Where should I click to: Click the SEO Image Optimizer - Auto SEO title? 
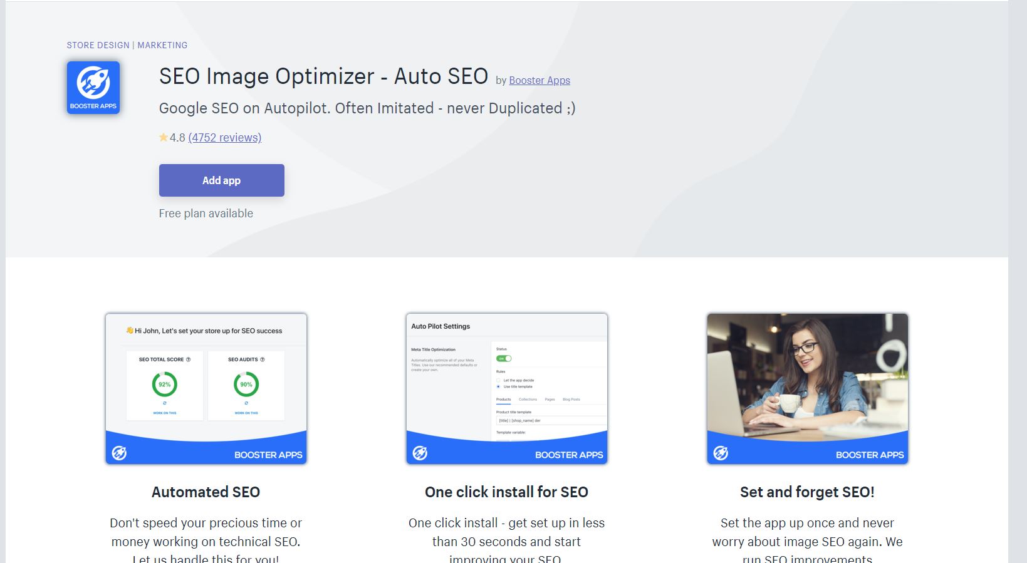coord(324,76)
